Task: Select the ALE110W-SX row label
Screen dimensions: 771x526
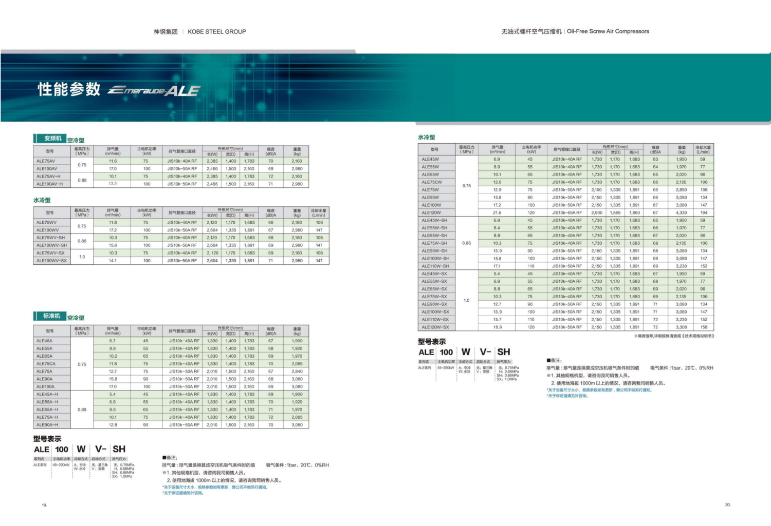Action: click(x=435, y=320)
